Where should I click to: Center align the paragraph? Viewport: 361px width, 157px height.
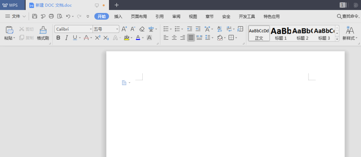click(174, 38)
